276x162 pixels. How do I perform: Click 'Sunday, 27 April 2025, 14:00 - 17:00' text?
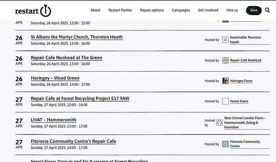coord(59,148)
